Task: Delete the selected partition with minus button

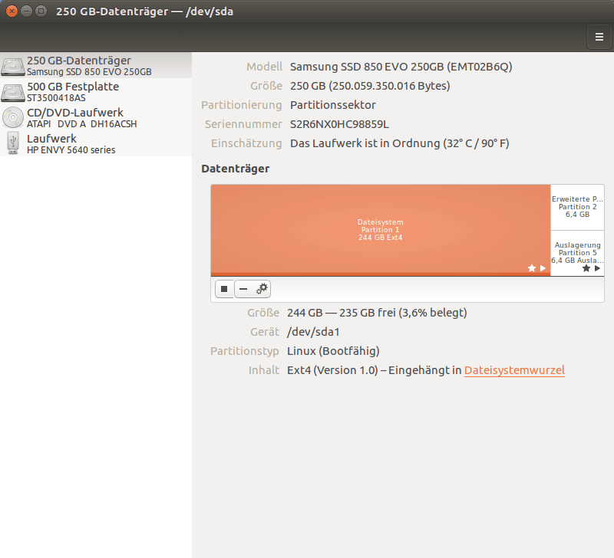Action: coord(243,289)
